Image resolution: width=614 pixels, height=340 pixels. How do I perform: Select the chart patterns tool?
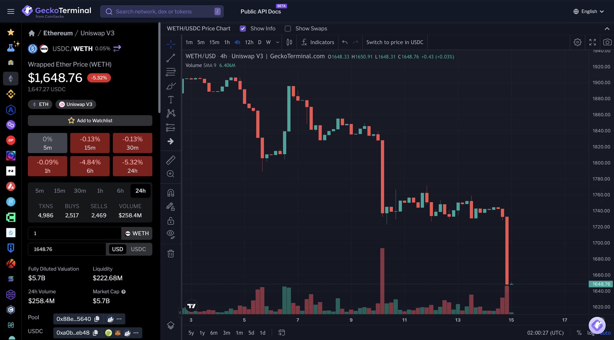point(171,113)
